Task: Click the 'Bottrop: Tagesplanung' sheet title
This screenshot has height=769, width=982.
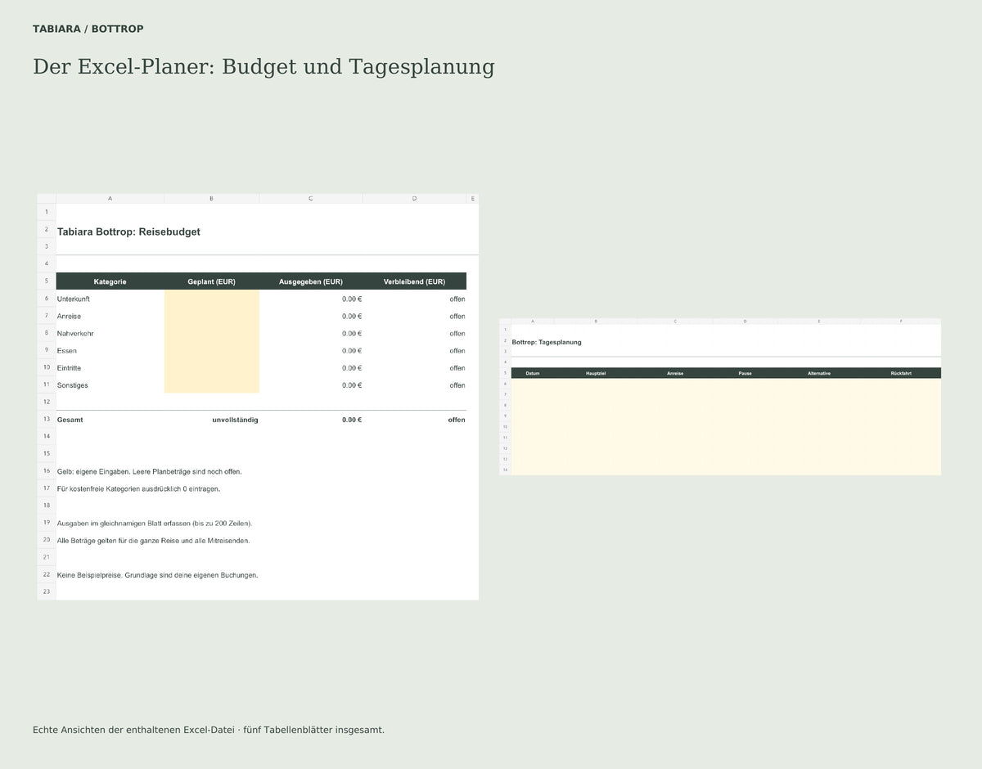Action: click(547, 342)
